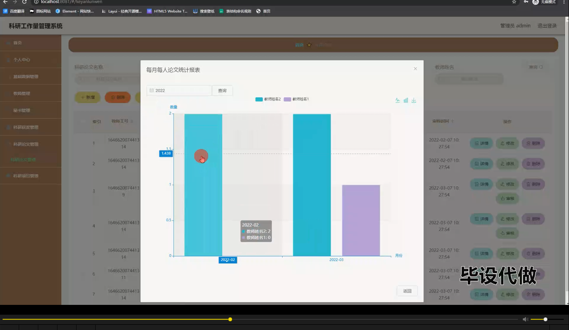
Task: Toggle 教师姓名2 legend series
Action: pyautogui.click(x=268, y=99)
